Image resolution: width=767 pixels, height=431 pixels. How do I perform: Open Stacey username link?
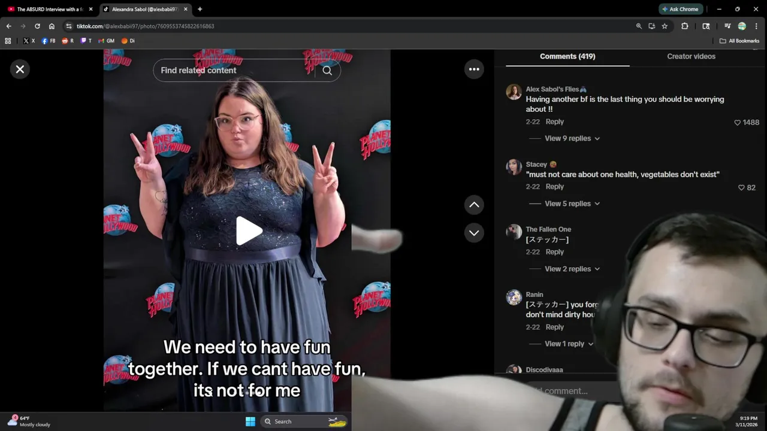pos(536,164)
